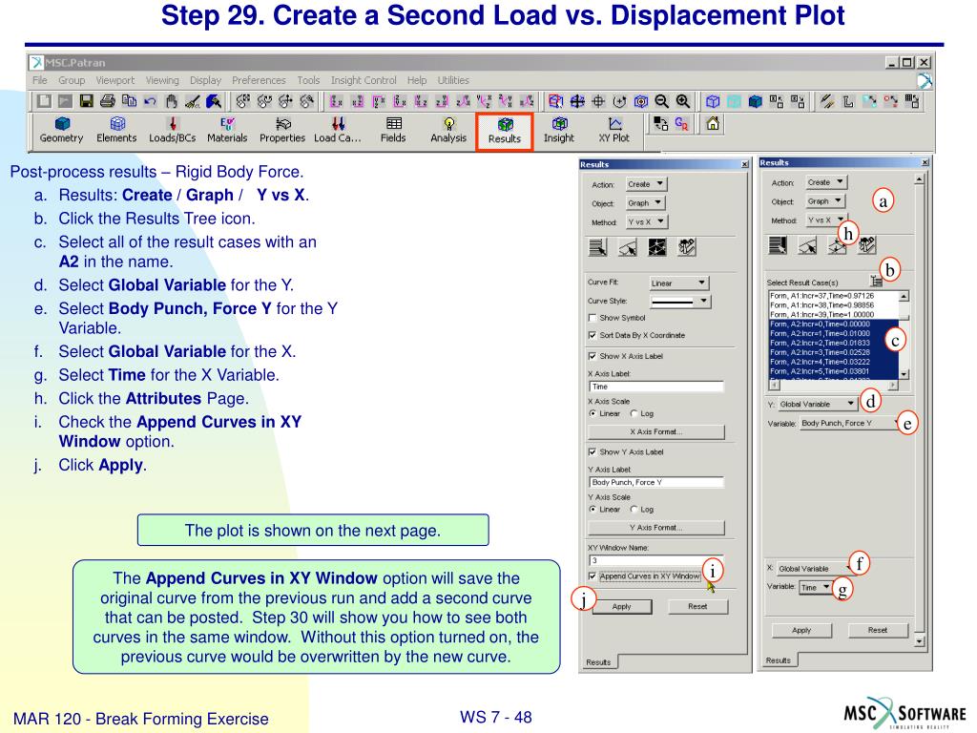The height and width of the screenshot is (733, 977).
Task: Click Plot Options icon in Curve Fit panel
Action: click(x=687, y=247)
